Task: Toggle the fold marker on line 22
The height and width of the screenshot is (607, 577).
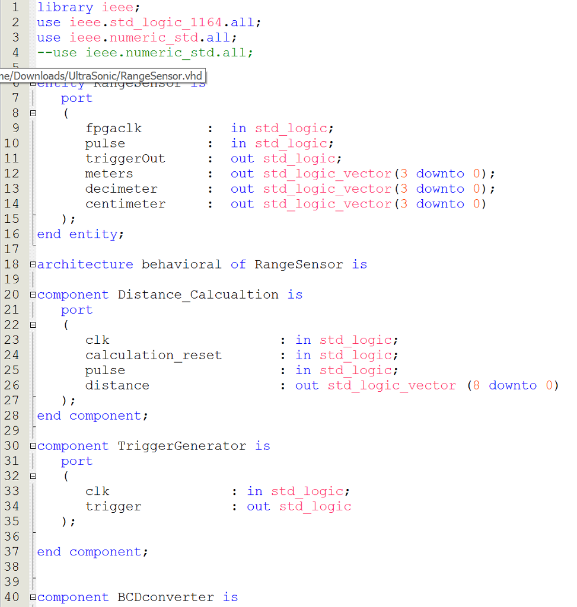Action: [x=33, y=325]
